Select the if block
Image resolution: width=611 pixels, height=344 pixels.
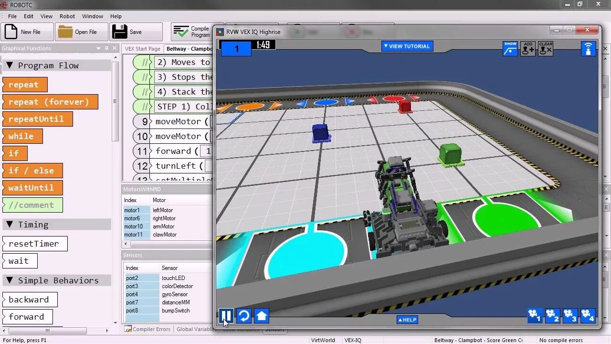point(15,153)
